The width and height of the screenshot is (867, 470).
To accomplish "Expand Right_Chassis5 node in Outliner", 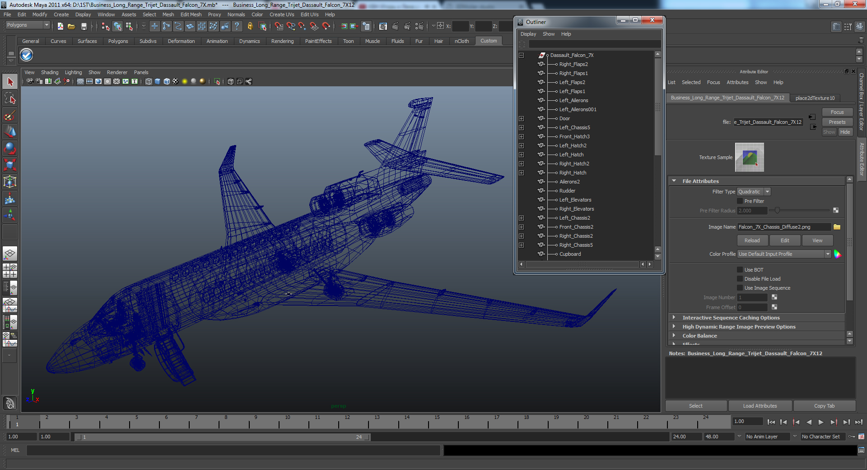I will pos(521,245).
